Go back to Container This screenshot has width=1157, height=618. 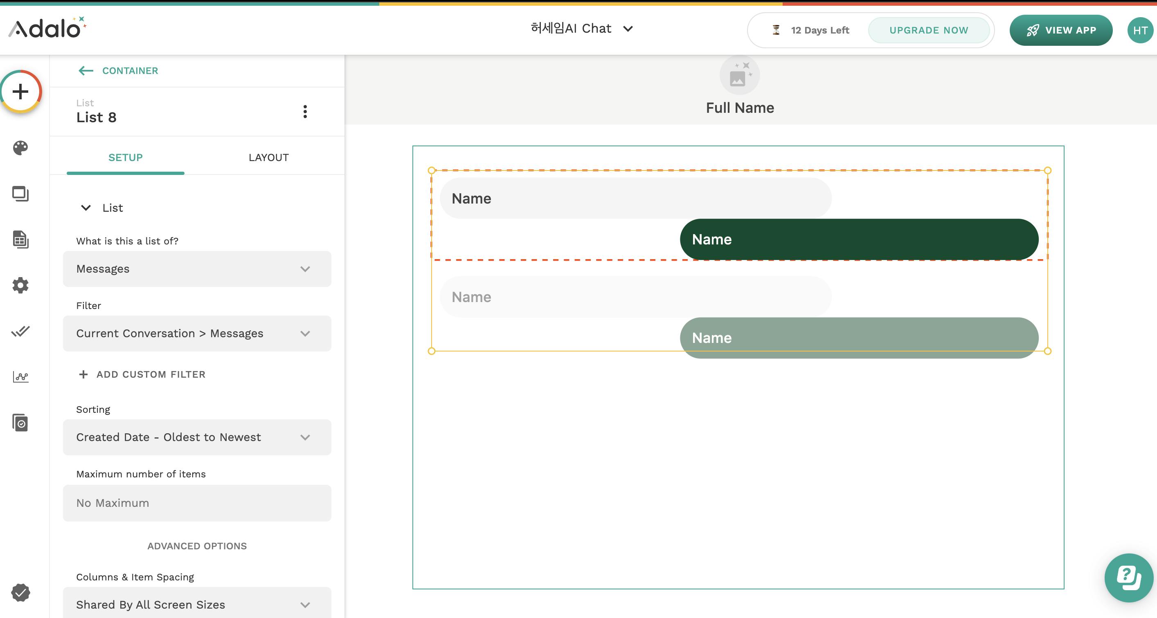click(x=119, y=70)
